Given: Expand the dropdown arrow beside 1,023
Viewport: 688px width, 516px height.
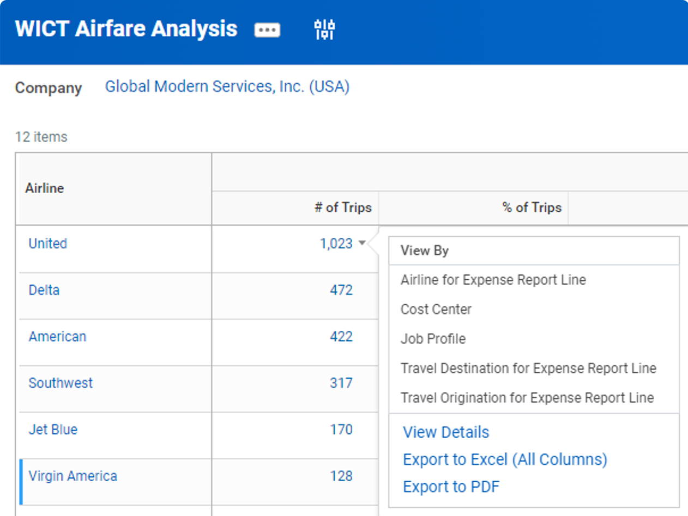Looking at the screenshot, I should tap(362, 244).
